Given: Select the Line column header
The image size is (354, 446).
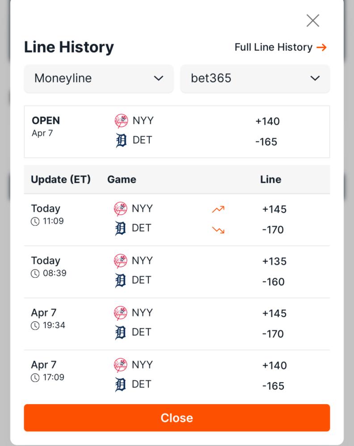Looking at the screenshot, I should pyautogui.click(x=270, y=179).
